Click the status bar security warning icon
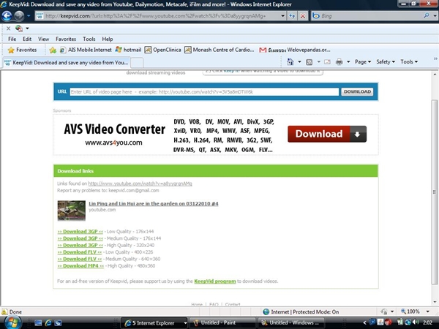This screenshot has height=329, width=439. pyautogui.click(x=4, y=311)
